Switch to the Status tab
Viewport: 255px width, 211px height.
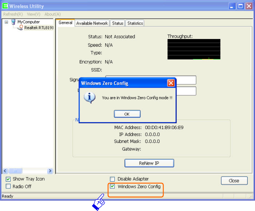(118, 23)
